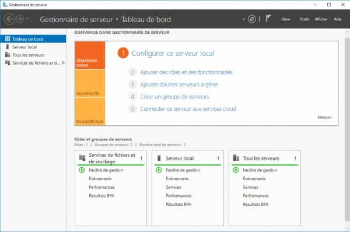Click the Tableau de bord sidebar icon

[8, 39]
